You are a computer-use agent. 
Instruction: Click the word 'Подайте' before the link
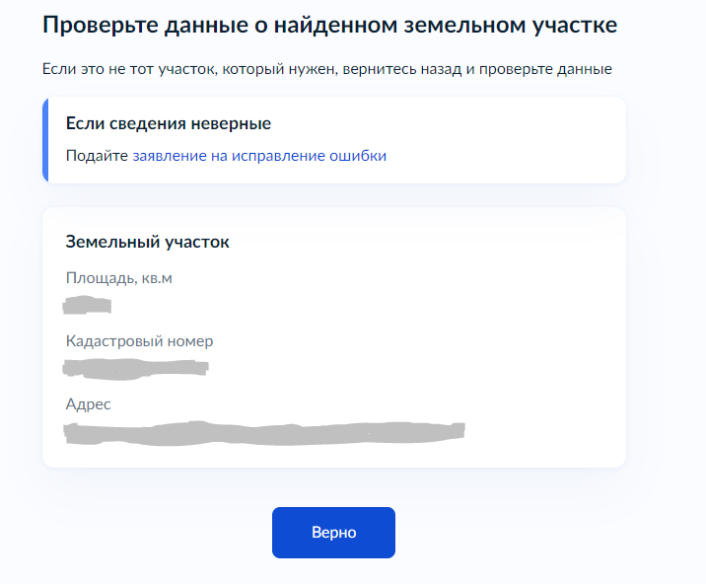[x=97, y=156]
